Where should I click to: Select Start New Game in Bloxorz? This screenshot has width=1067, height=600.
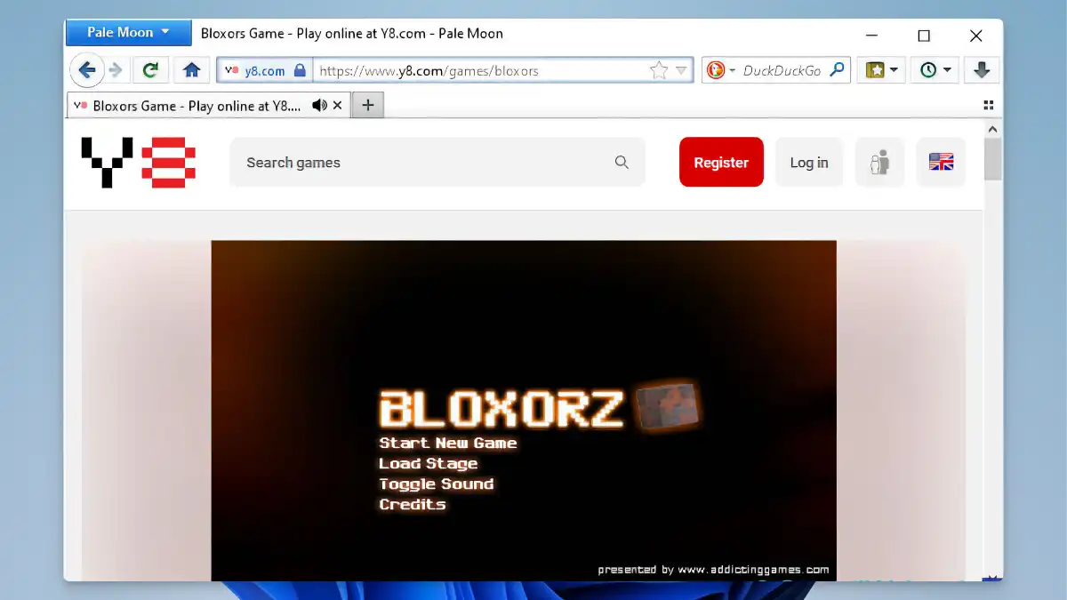pyautogui.click(x=447, y=443)
